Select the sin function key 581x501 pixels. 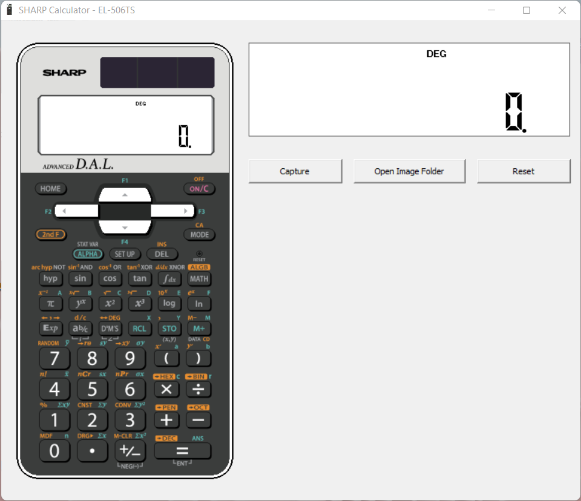[80, 279]
